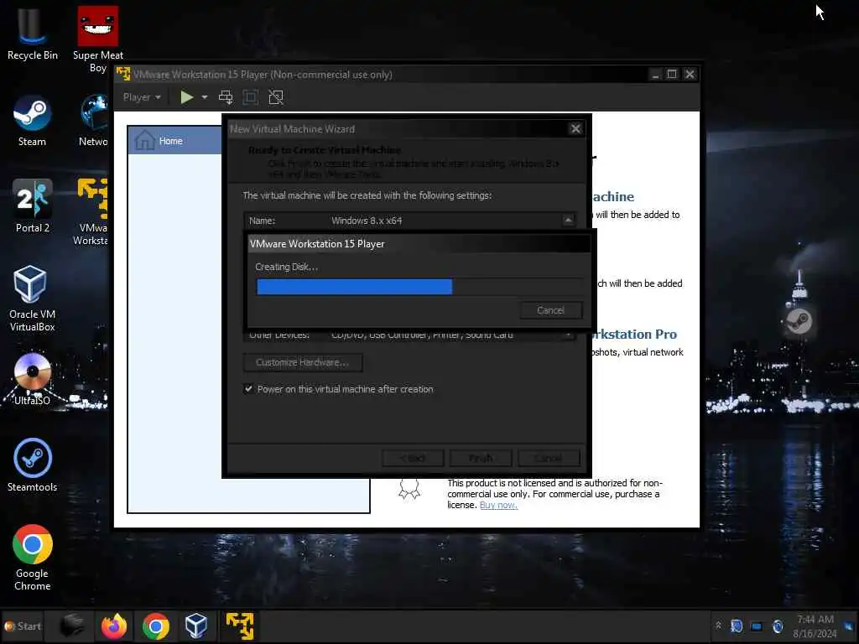Click the wizard's bottom Cancel button
The width and height of the screenshot is (859, 644).
pos(549,459)
